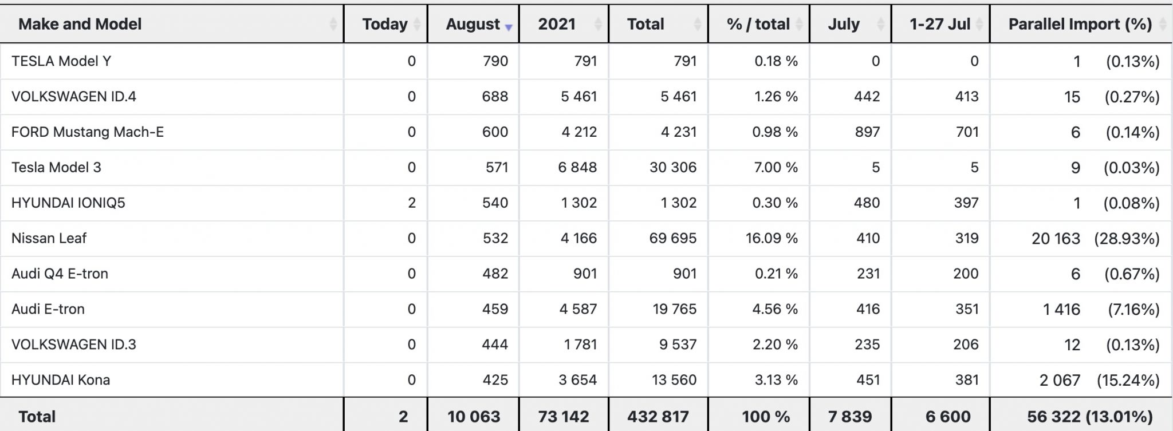Click the blue sort arrow beside August
1173x431 pixels.
pyautogui.click(x=508, y=27)
